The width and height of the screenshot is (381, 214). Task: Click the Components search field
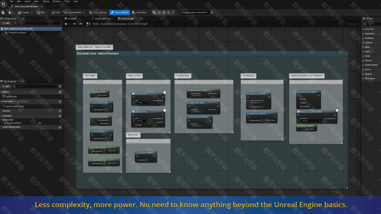point(37,23)
